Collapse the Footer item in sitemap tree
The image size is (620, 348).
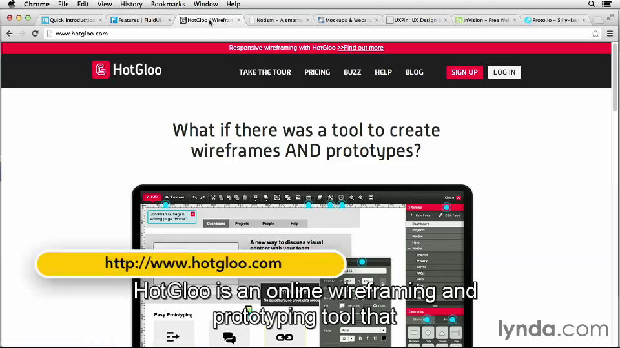coord(409,249)
